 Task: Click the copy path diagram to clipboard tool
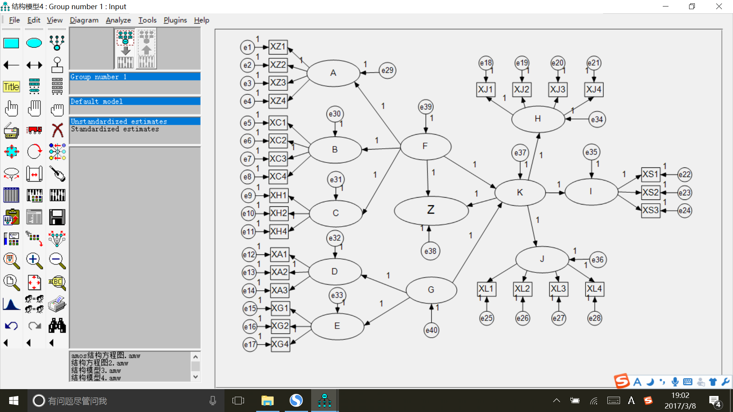click(11, 217)
